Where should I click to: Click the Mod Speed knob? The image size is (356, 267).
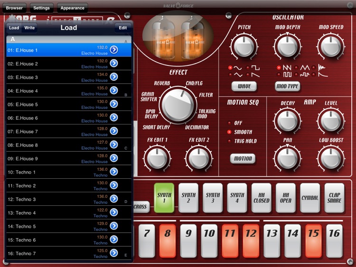coord(330,47)
